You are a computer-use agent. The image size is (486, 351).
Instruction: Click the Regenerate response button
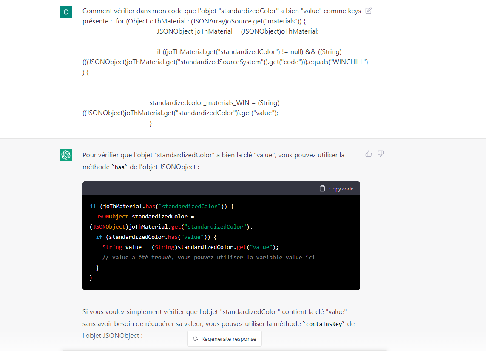point(225,339)
